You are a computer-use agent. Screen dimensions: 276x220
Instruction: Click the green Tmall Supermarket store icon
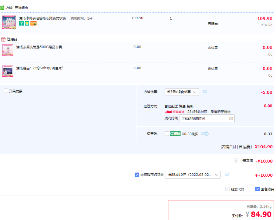1,8
